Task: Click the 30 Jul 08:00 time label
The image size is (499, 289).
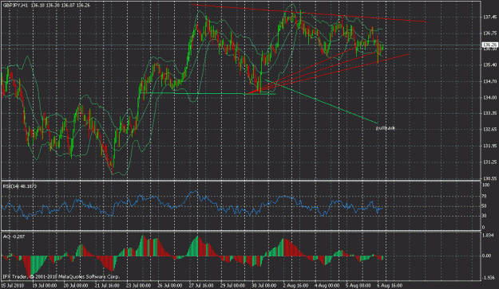Action: [264, 285]
